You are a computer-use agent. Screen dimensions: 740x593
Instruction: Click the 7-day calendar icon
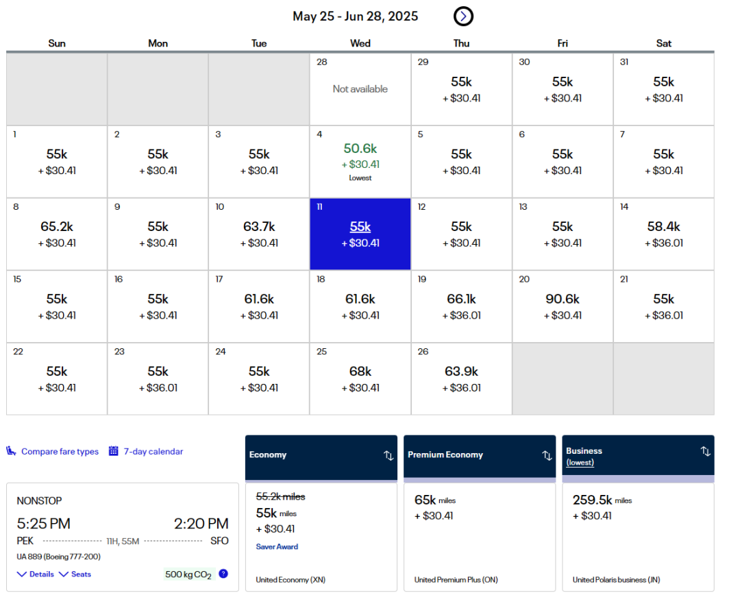click(x=114, y=451)
